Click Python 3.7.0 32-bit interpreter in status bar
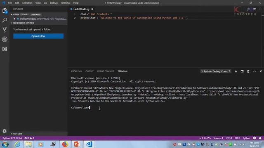Image resolution: width=264 pixels, height=148 pixels. click(x=12, y=138)
